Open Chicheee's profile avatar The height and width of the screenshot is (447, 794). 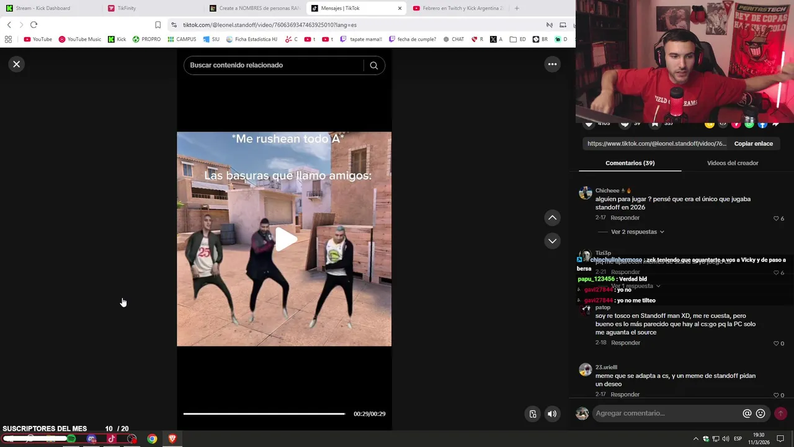click(585, 192)
